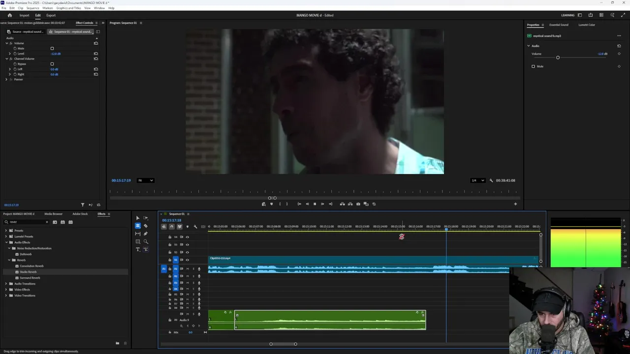The height and width of the screenshot is (354, 630).
Task: Enable the Volume Mute checkbox in Effect Controls
Action: [52, 48]
